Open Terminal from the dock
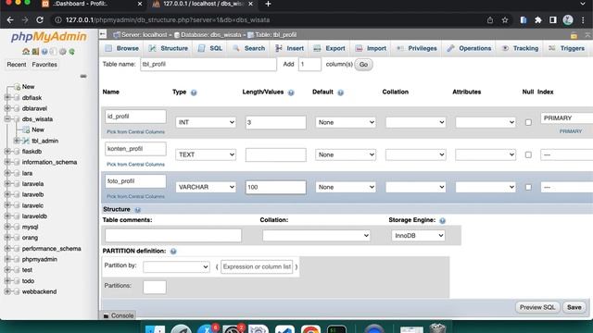Image resolution: width=593 pixels, height=333 pixels. pyautogui.click(x=336, y=328)
